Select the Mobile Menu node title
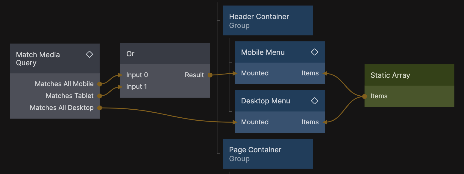 (x=263, y=52)
